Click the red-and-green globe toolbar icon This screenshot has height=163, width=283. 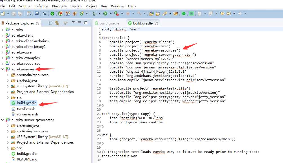(x=60, y=14)
